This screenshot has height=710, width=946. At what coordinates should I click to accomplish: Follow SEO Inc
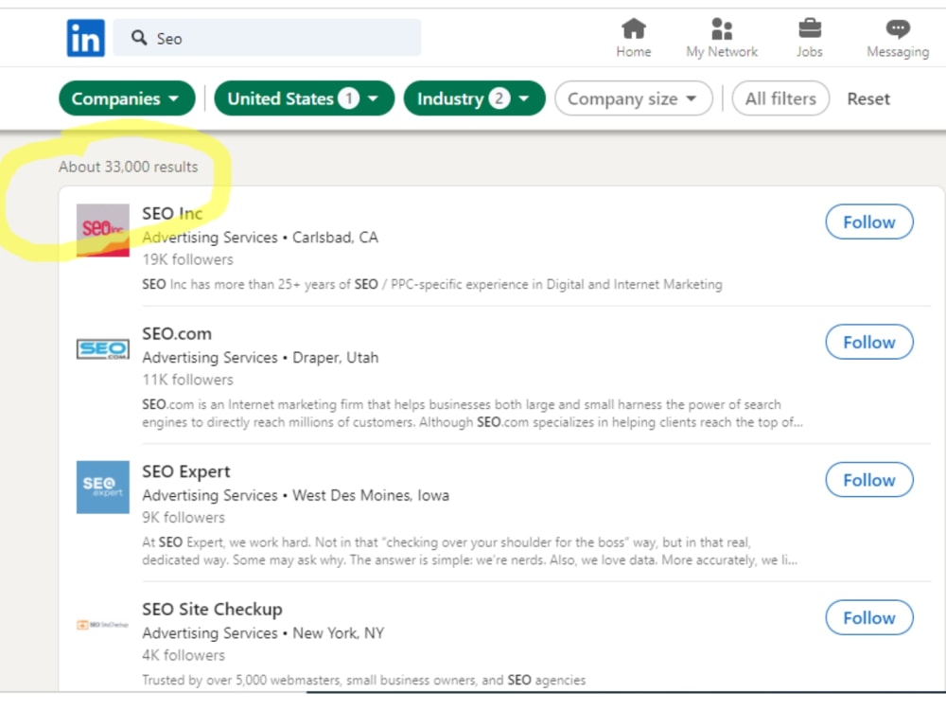[869, 222]
